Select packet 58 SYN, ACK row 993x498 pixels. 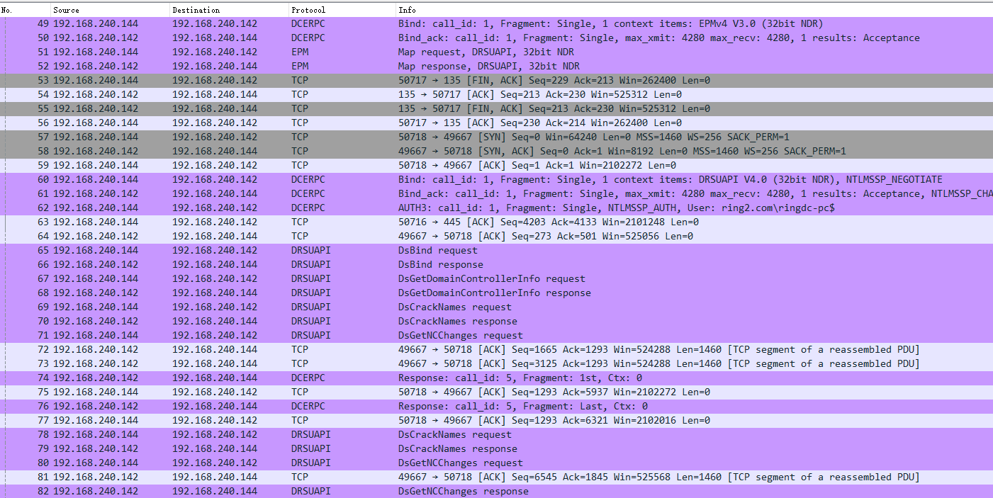496,151
